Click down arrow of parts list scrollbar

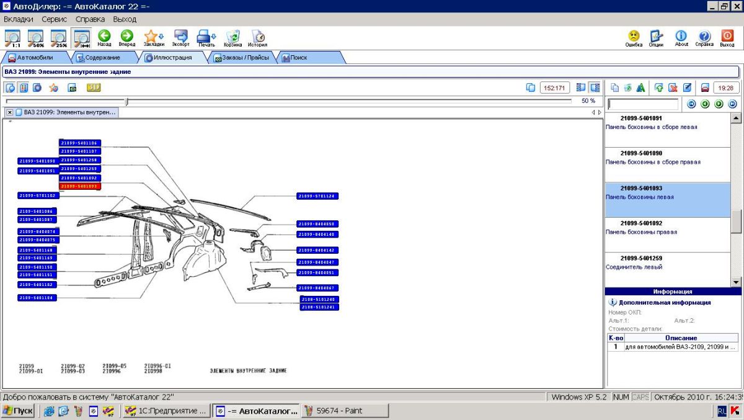[736, 282]
